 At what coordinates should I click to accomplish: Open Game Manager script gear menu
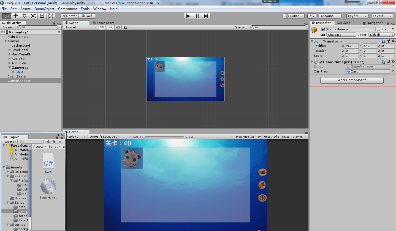coord(393,62)
